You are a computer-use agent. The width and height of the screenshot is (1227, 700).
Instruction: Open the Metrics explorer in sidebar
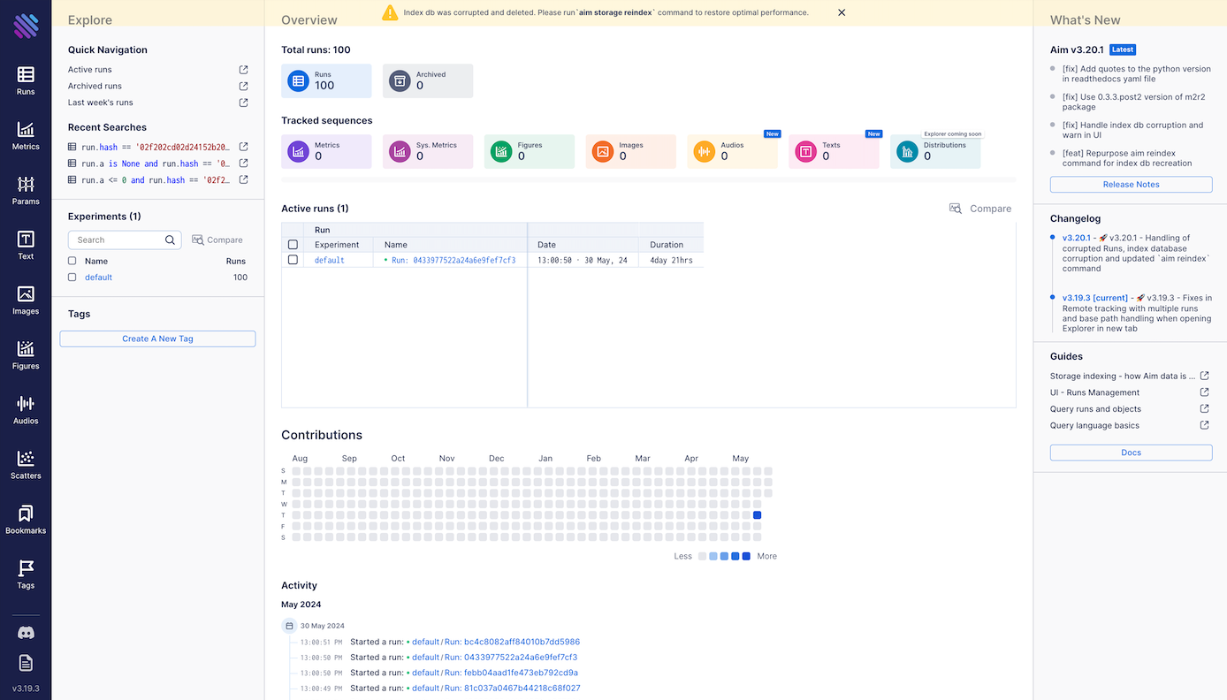pos(26,135)
